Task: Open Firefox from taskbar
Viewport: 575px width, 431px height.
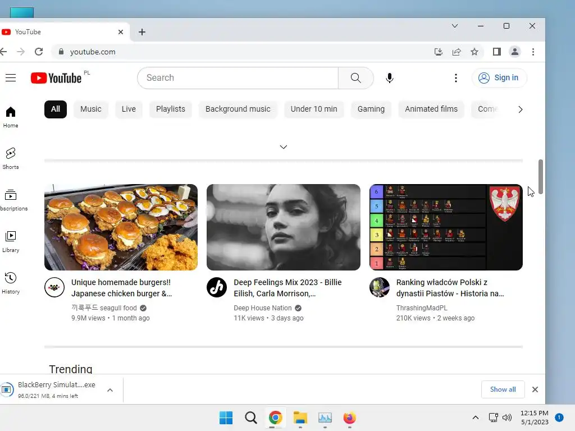Action: tap(349, 418)
